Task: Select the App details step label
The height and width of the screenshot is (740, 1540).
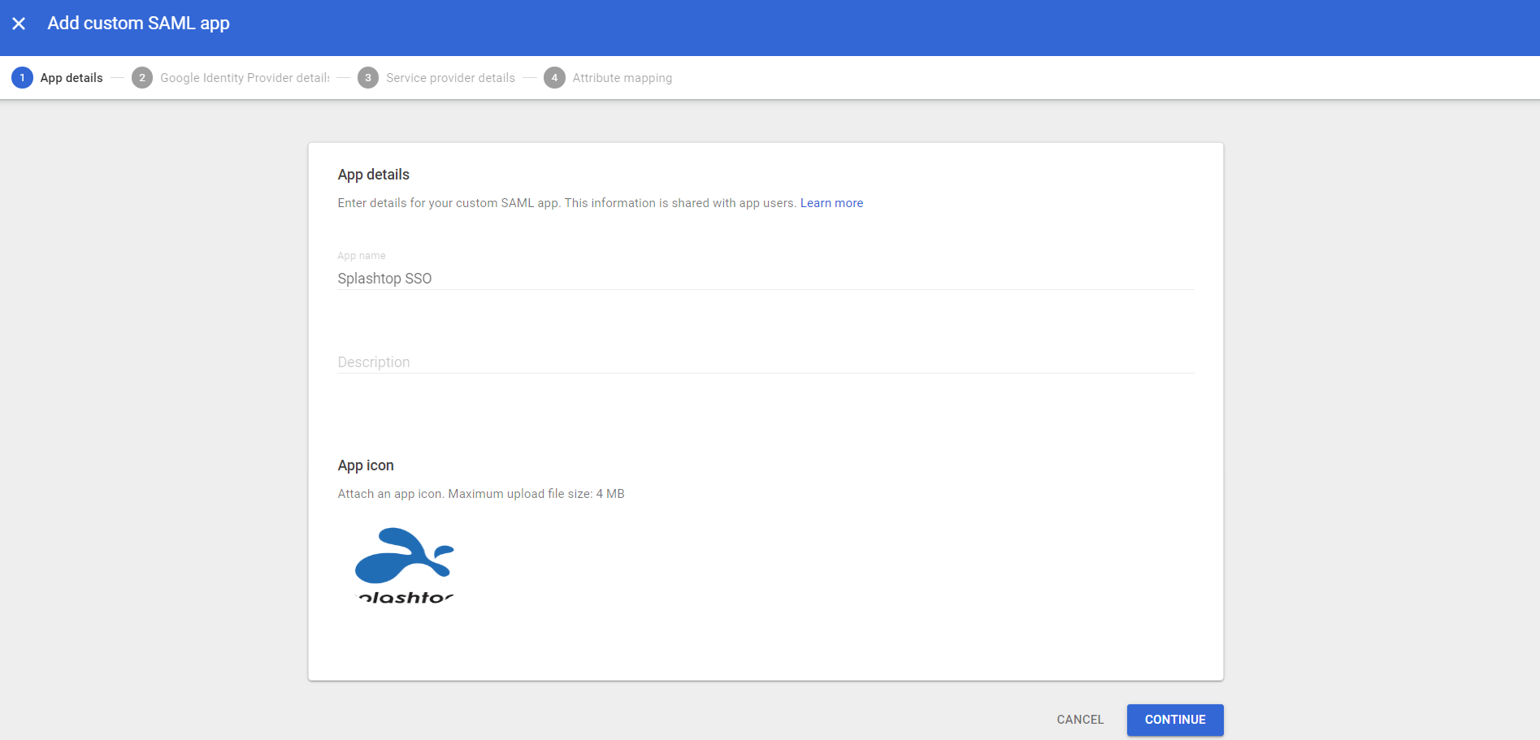Action: 72,78
